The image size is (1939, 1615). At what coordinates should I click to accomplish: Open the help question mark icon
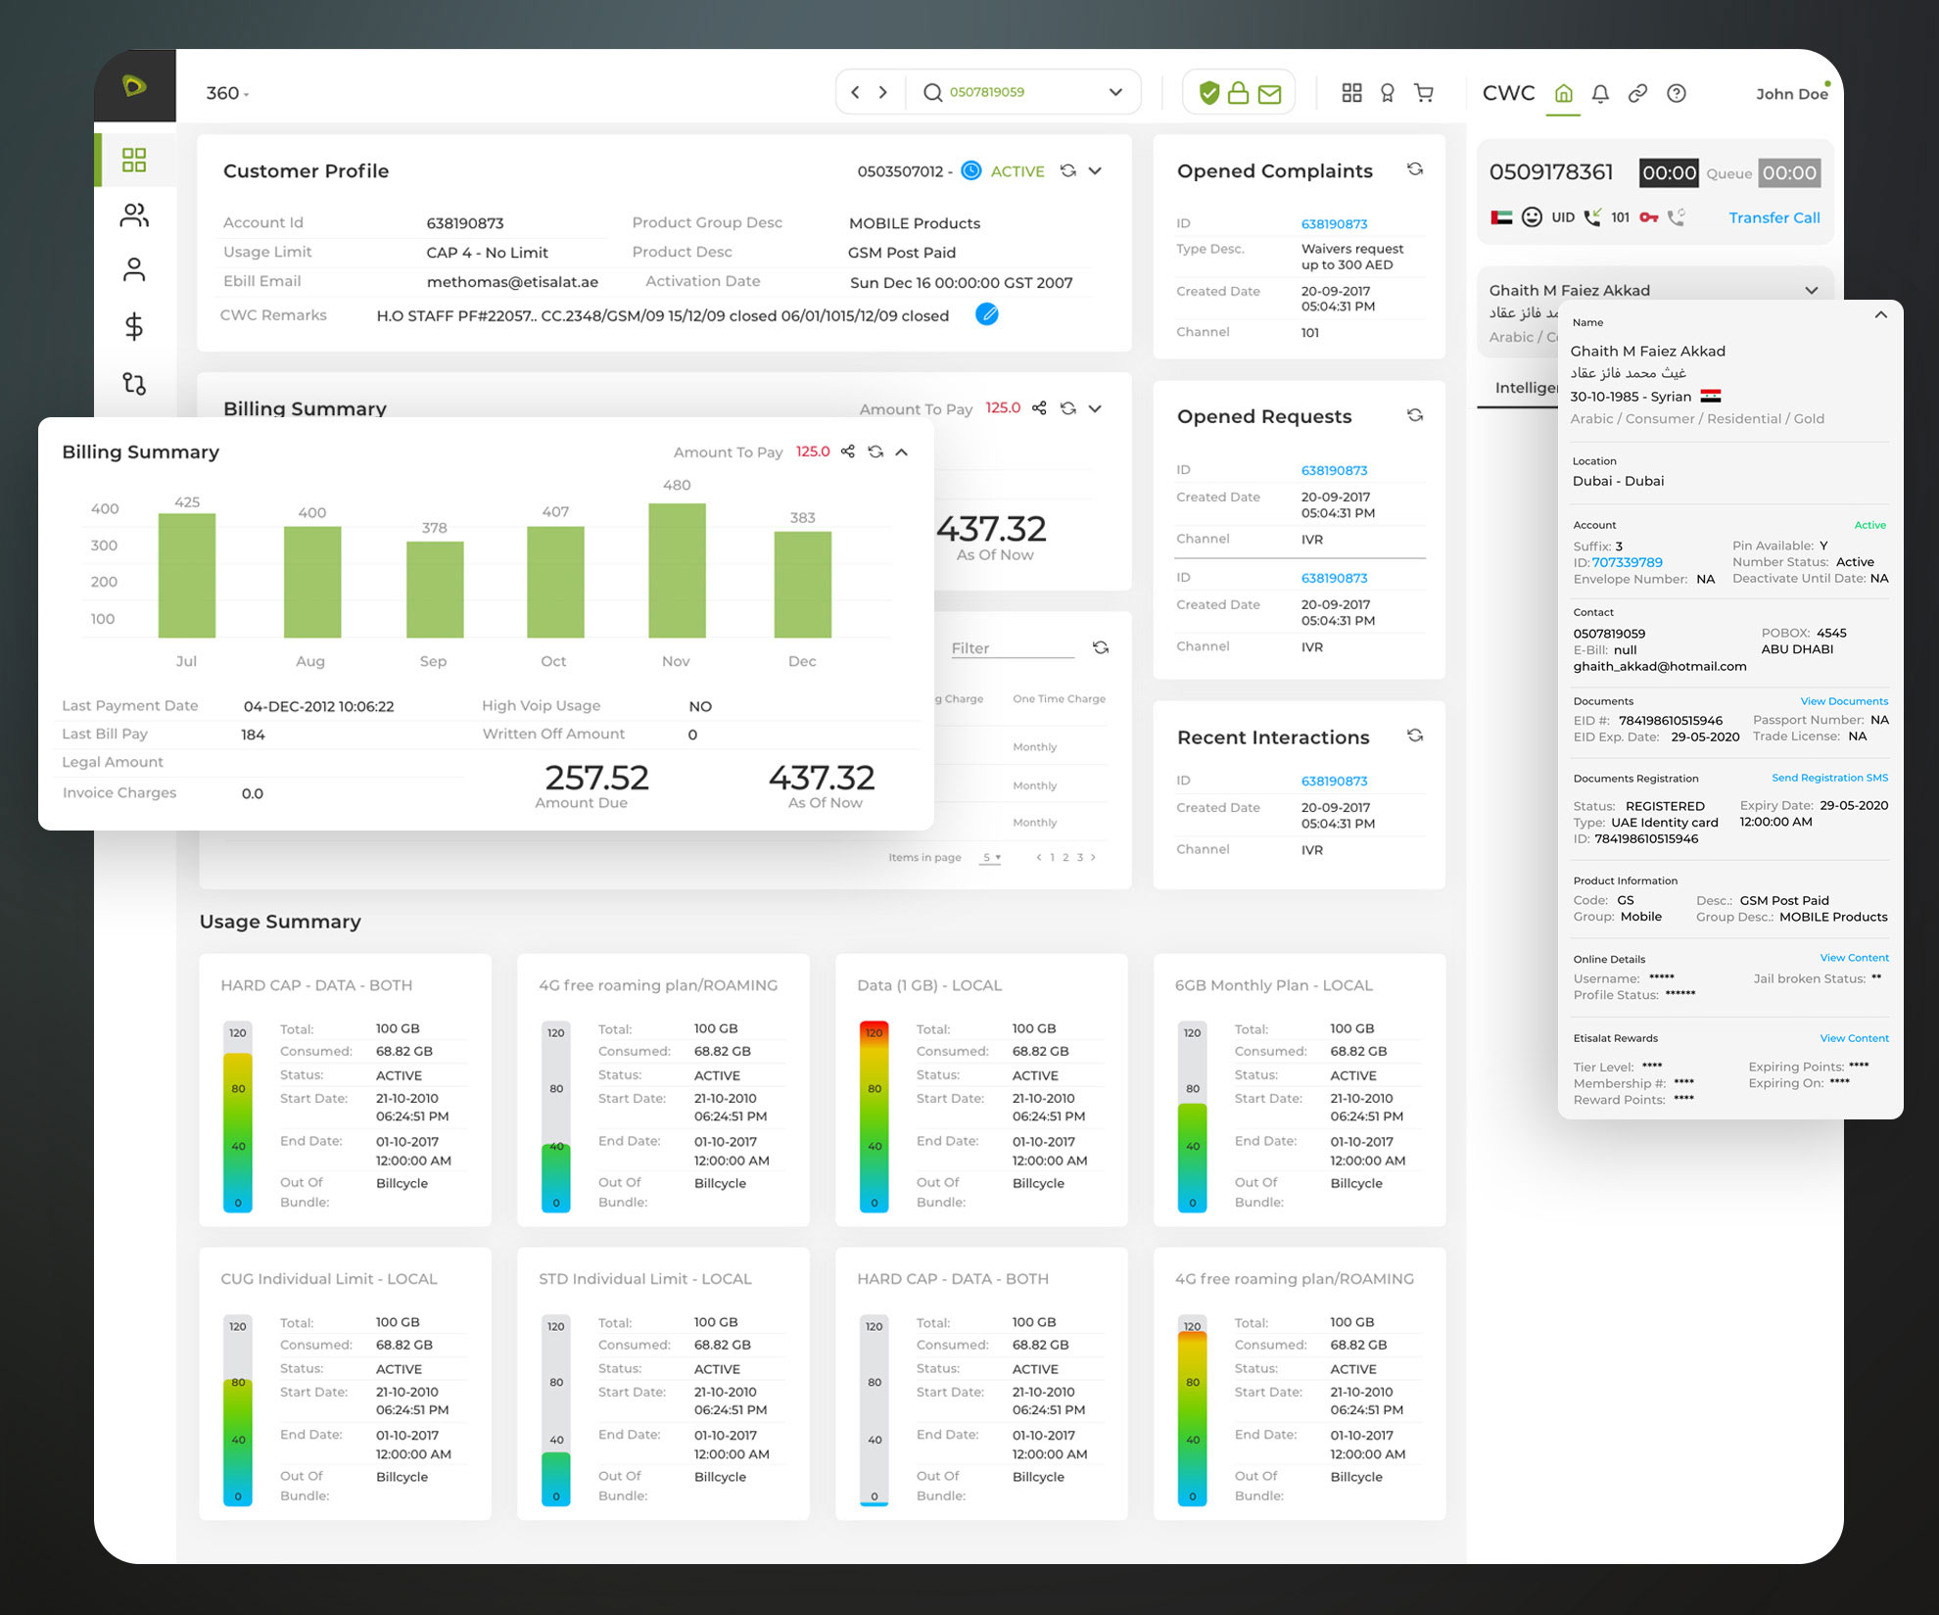click(1677, 93)
